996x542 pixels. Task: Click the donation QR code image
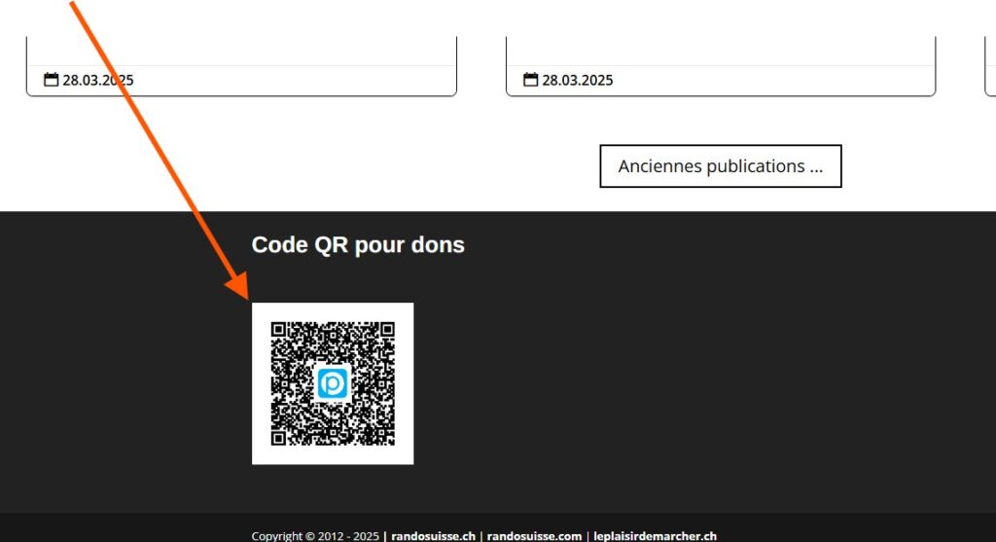(333, 383)
